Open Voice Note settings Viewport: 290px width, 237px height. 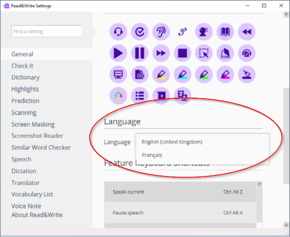coord(26,206)
